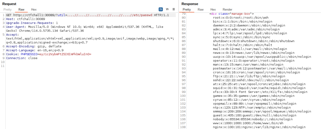Click the at:x:25:25 entry
Image resolution: width=321 pixels, height=129 pixels.
click(259, 84)
